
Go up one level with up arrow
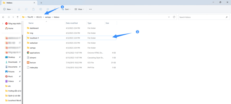tap(18, 17)
